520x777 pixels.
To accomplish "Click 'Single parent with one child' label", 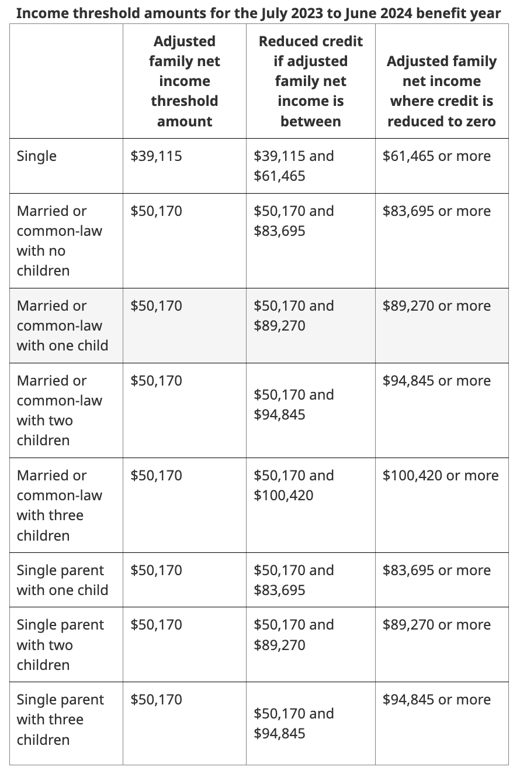I will 62,580.
